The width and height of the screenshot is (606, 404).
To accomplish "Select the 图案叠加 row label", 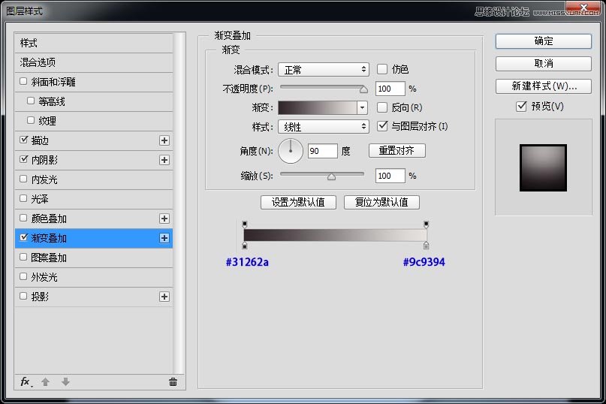I will [49, 258].
